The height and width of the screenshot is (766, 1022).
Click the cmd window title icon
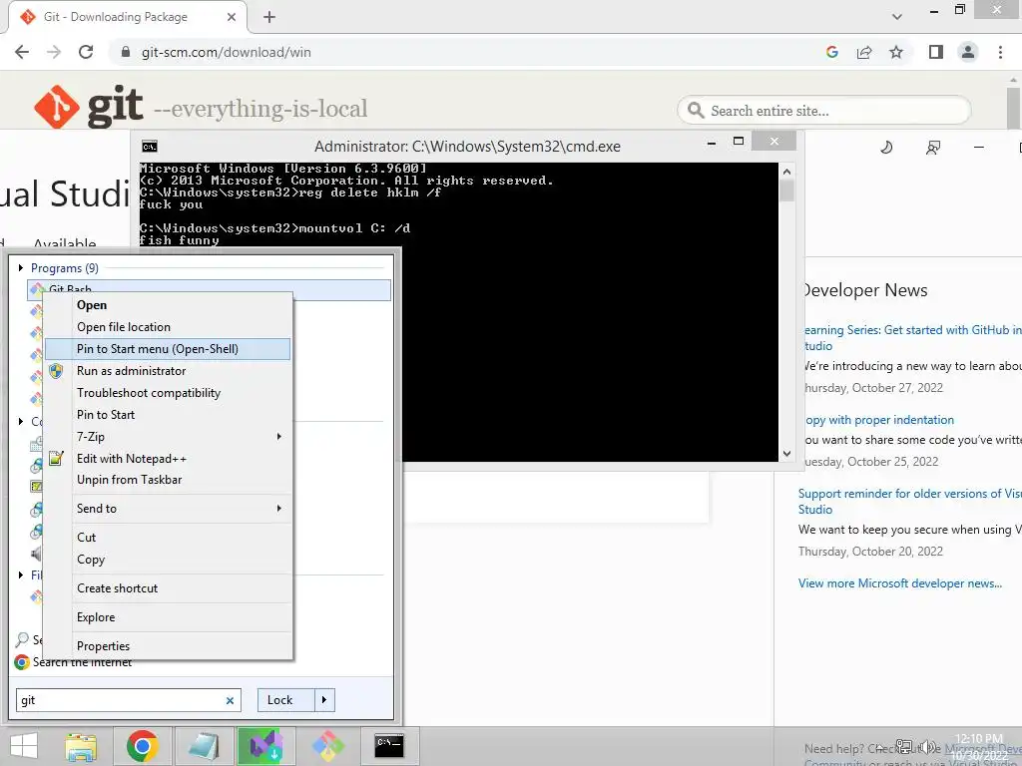coord(150,147)
